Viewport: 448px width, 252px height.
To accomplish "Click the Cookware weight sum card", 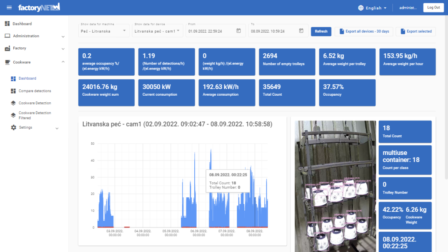I will (106, 93).
